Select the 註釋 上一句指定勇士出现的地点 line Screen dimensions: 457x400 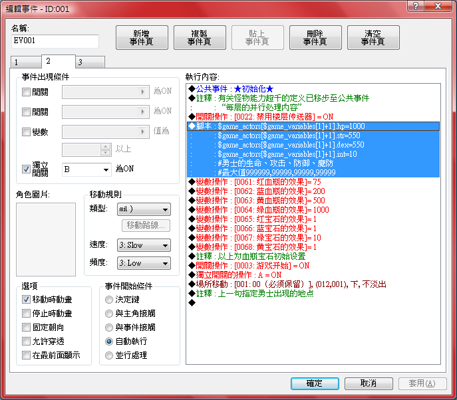(x=313, y=294)
